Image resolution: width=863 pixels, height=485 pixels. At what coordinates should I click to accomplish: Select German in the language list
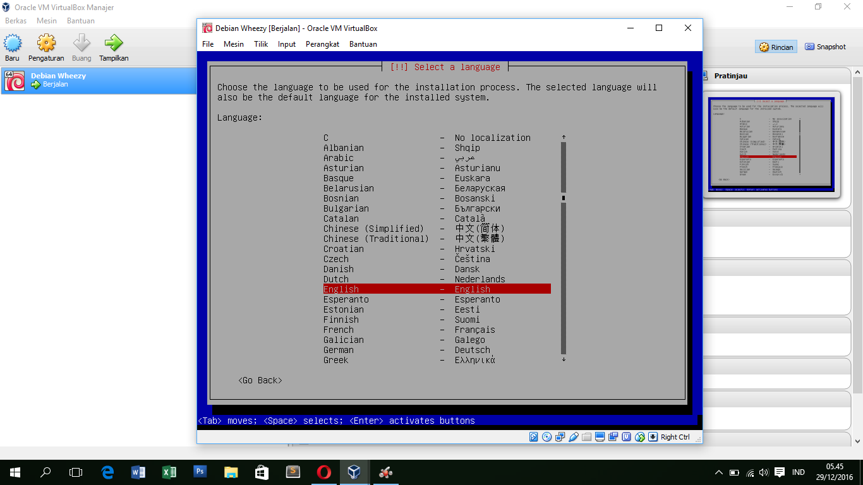[437, 350]
